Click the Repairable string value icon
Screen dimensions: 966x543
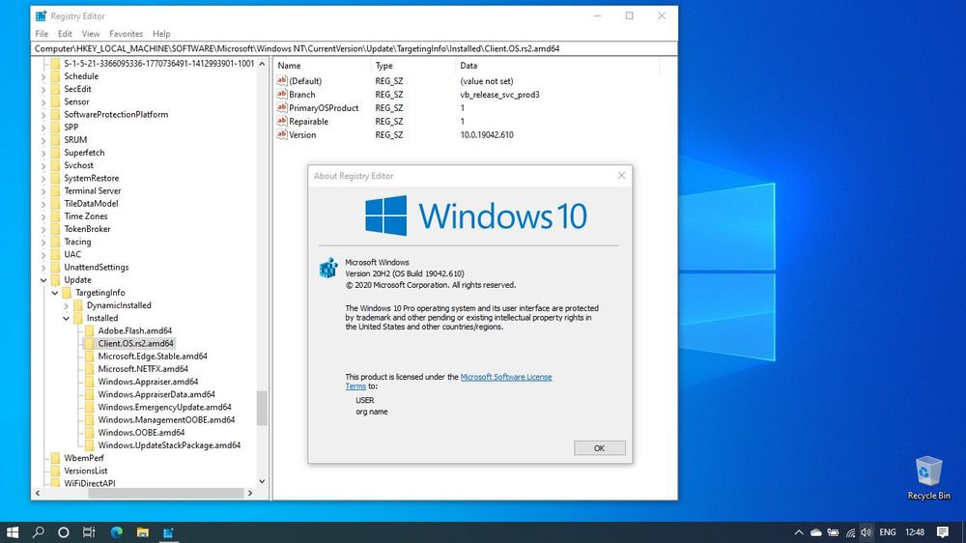(x=281, y=122)
